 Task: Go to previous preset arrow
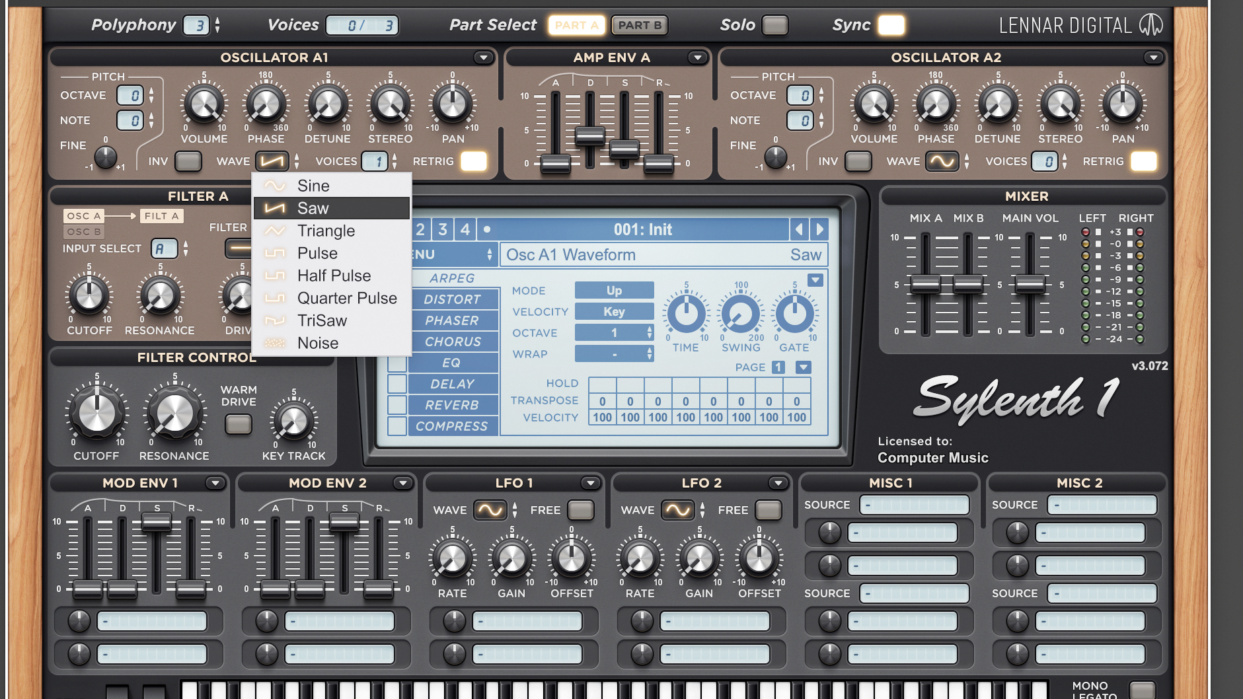point(799,229)
